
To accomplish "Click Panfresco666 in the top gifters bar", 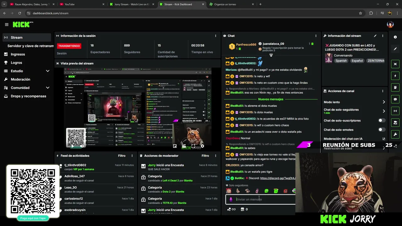I will [246, 45].
